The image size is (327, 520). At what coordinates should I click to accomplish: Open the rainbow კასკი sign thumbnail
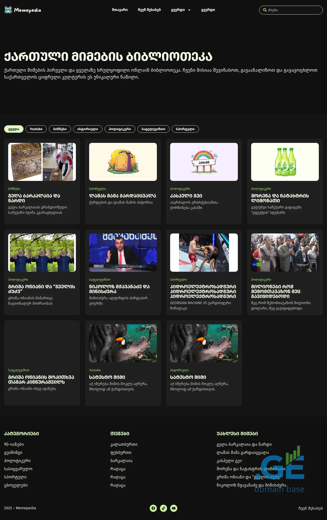(204, 162)
